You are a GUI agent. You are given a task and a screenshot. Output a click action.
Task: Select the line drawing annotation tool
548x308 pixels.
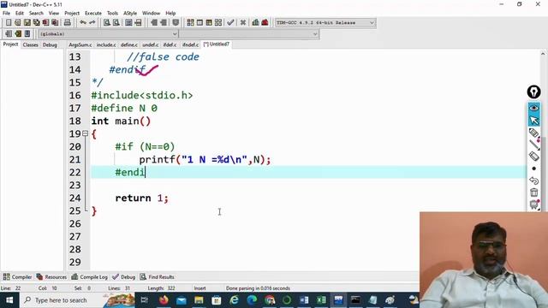(x=533, y=145)
